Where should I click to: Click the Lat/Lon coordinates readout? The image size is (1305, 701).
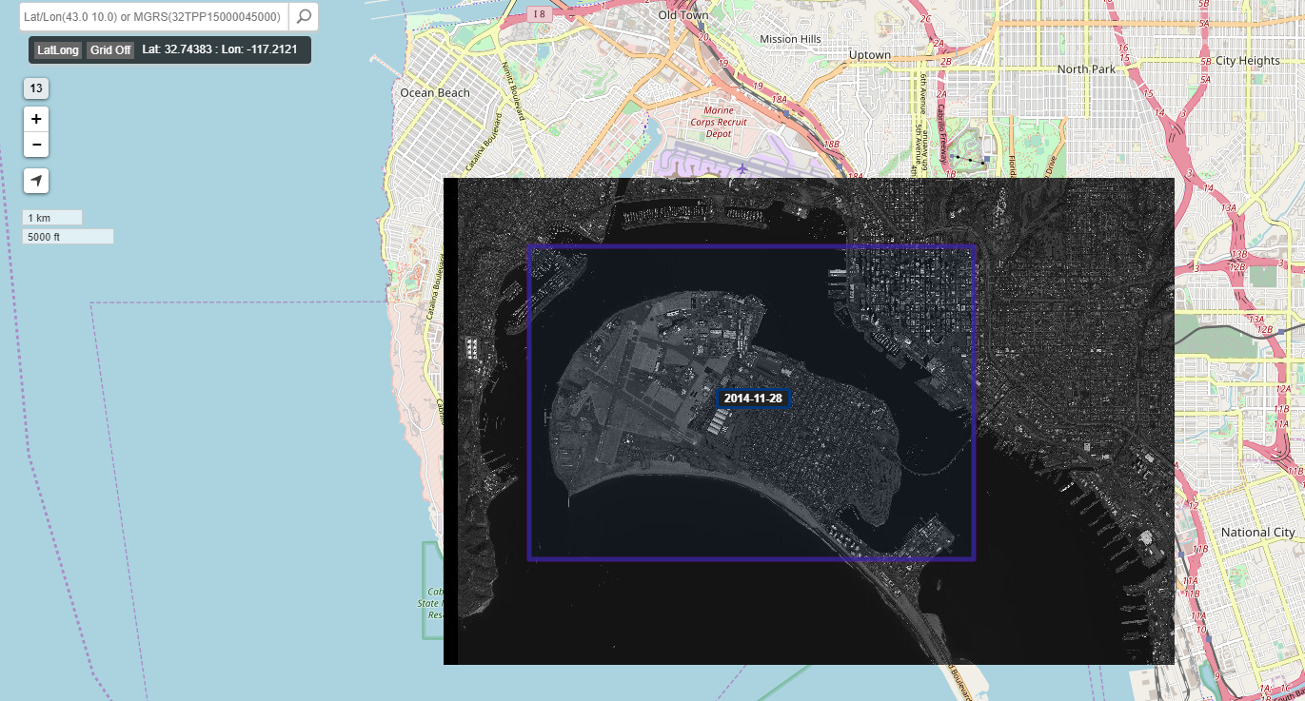tap(223, 50)
